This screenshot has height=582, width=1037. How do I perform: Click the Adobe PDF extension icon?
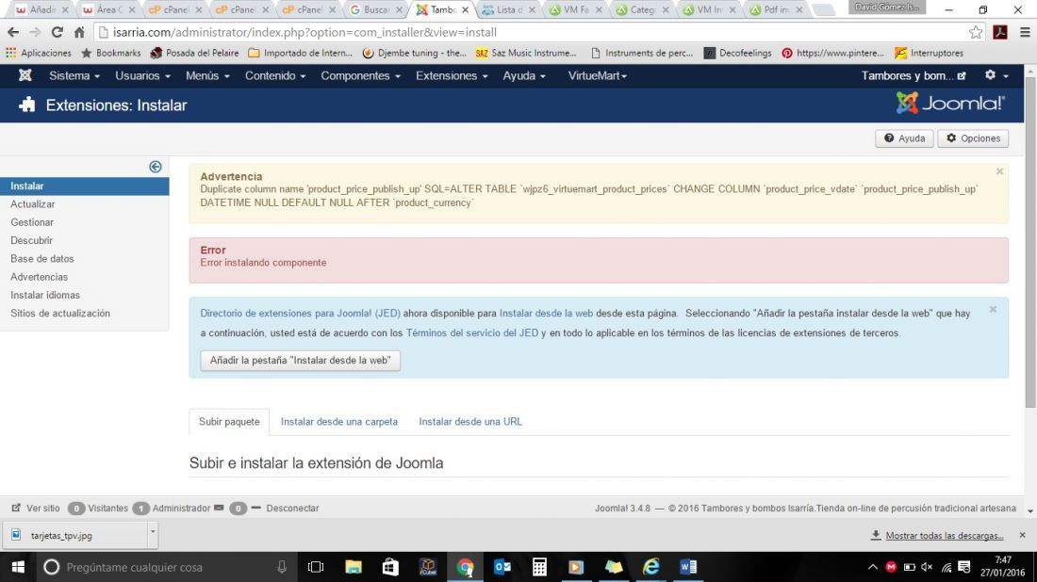point(1000,32)
